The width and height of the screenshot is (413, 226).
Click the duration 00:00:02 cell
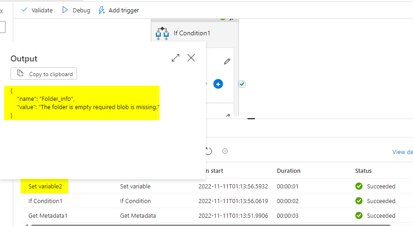point(287,201)
